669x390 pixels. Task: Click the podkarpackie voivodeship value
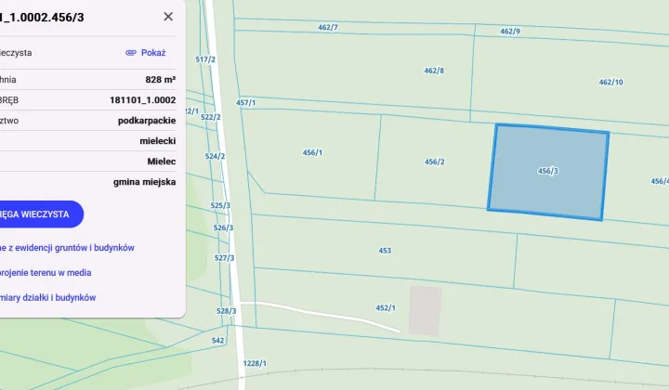147,121
